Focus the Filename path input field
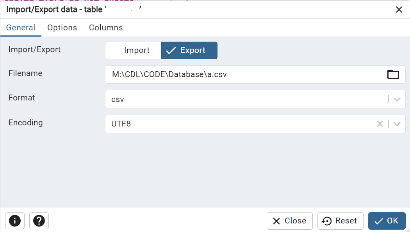410x232 pixels. pyautogui.click(x=246, y=75)
